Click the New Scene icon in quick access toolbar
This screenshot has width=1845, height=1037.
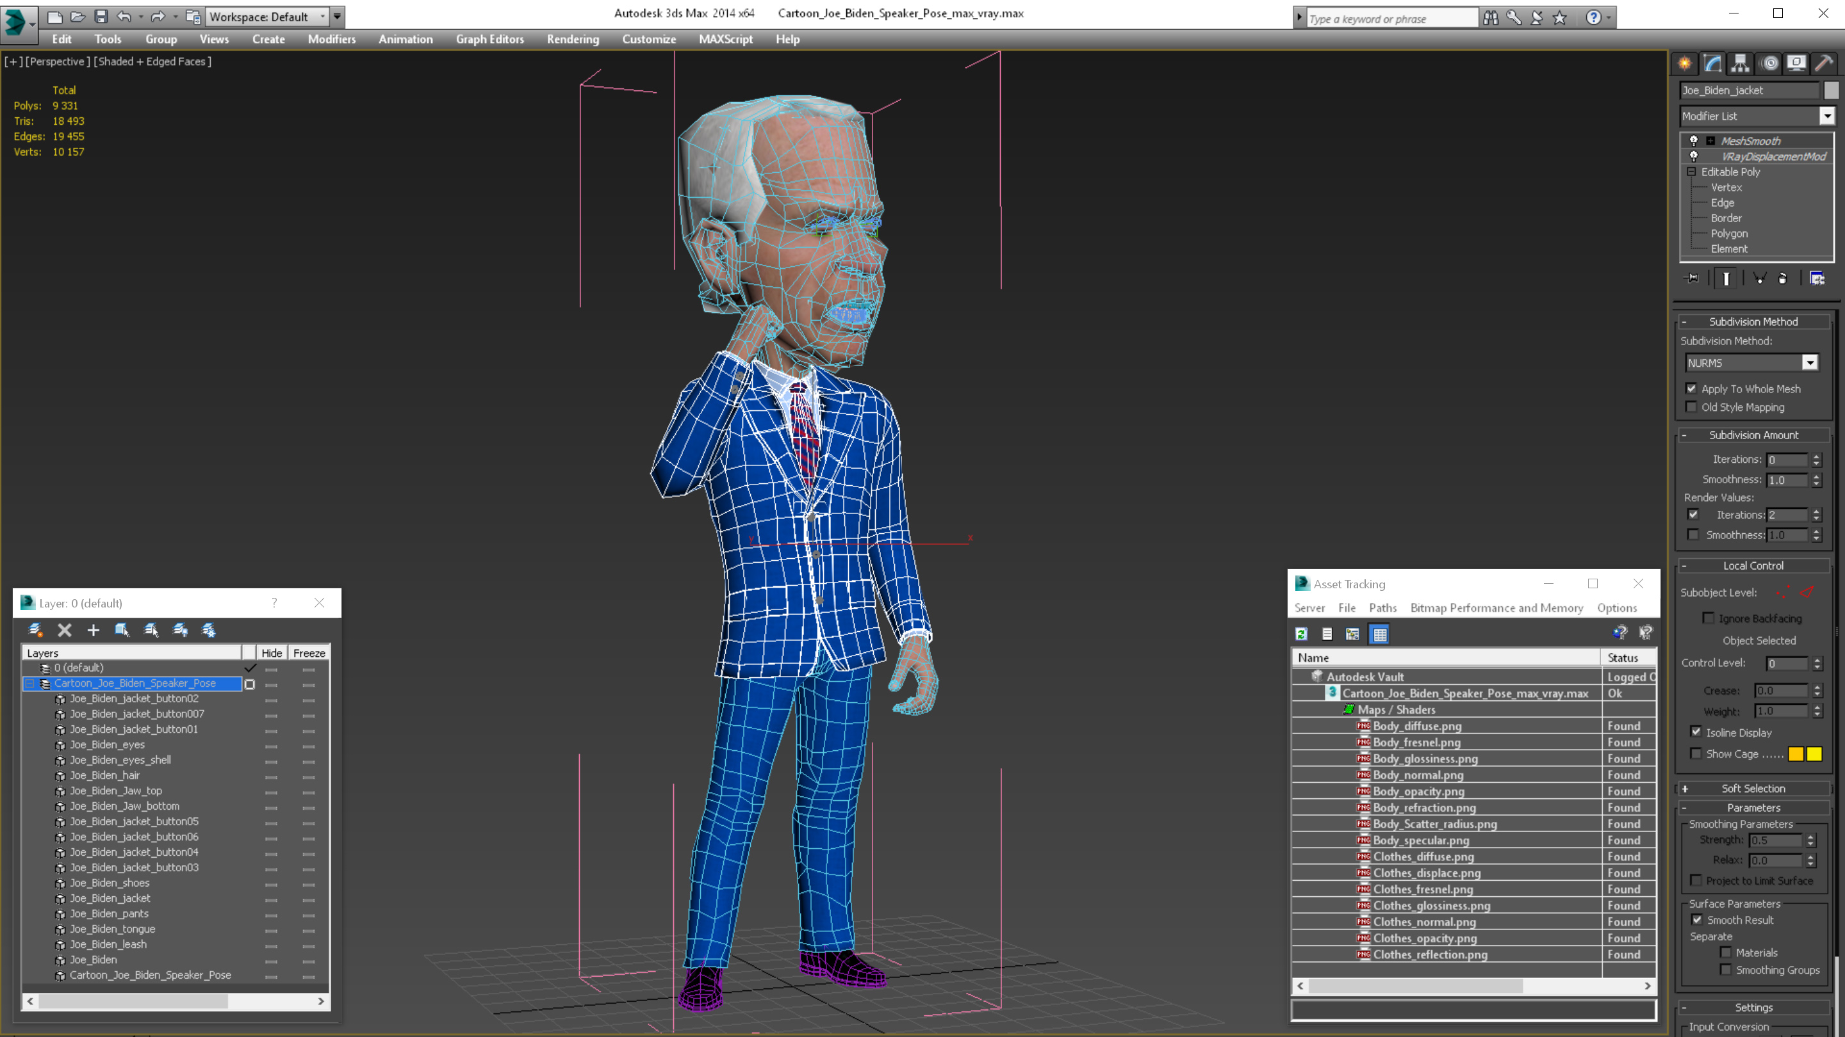click(54, 17)
